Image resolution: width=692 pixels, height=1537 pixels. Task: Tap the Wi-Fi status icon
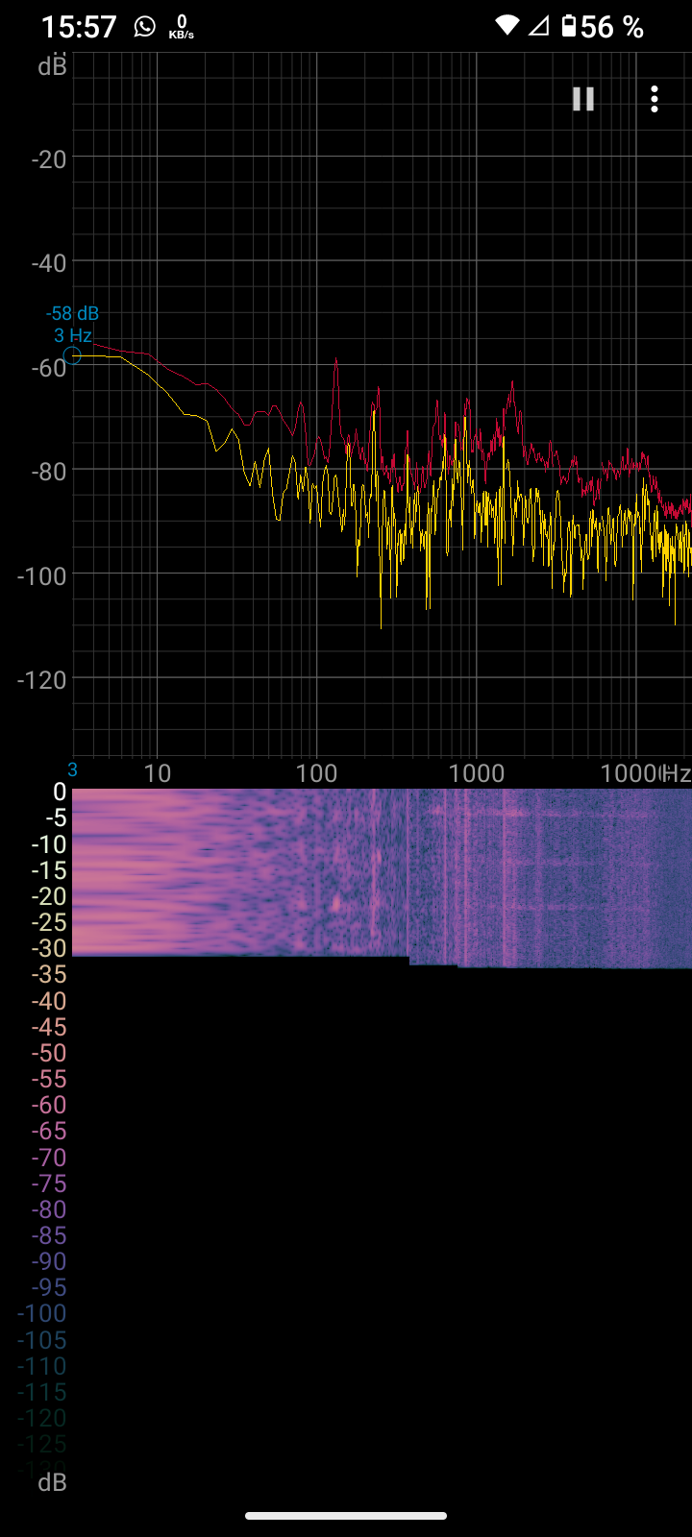tap(507, 26)
